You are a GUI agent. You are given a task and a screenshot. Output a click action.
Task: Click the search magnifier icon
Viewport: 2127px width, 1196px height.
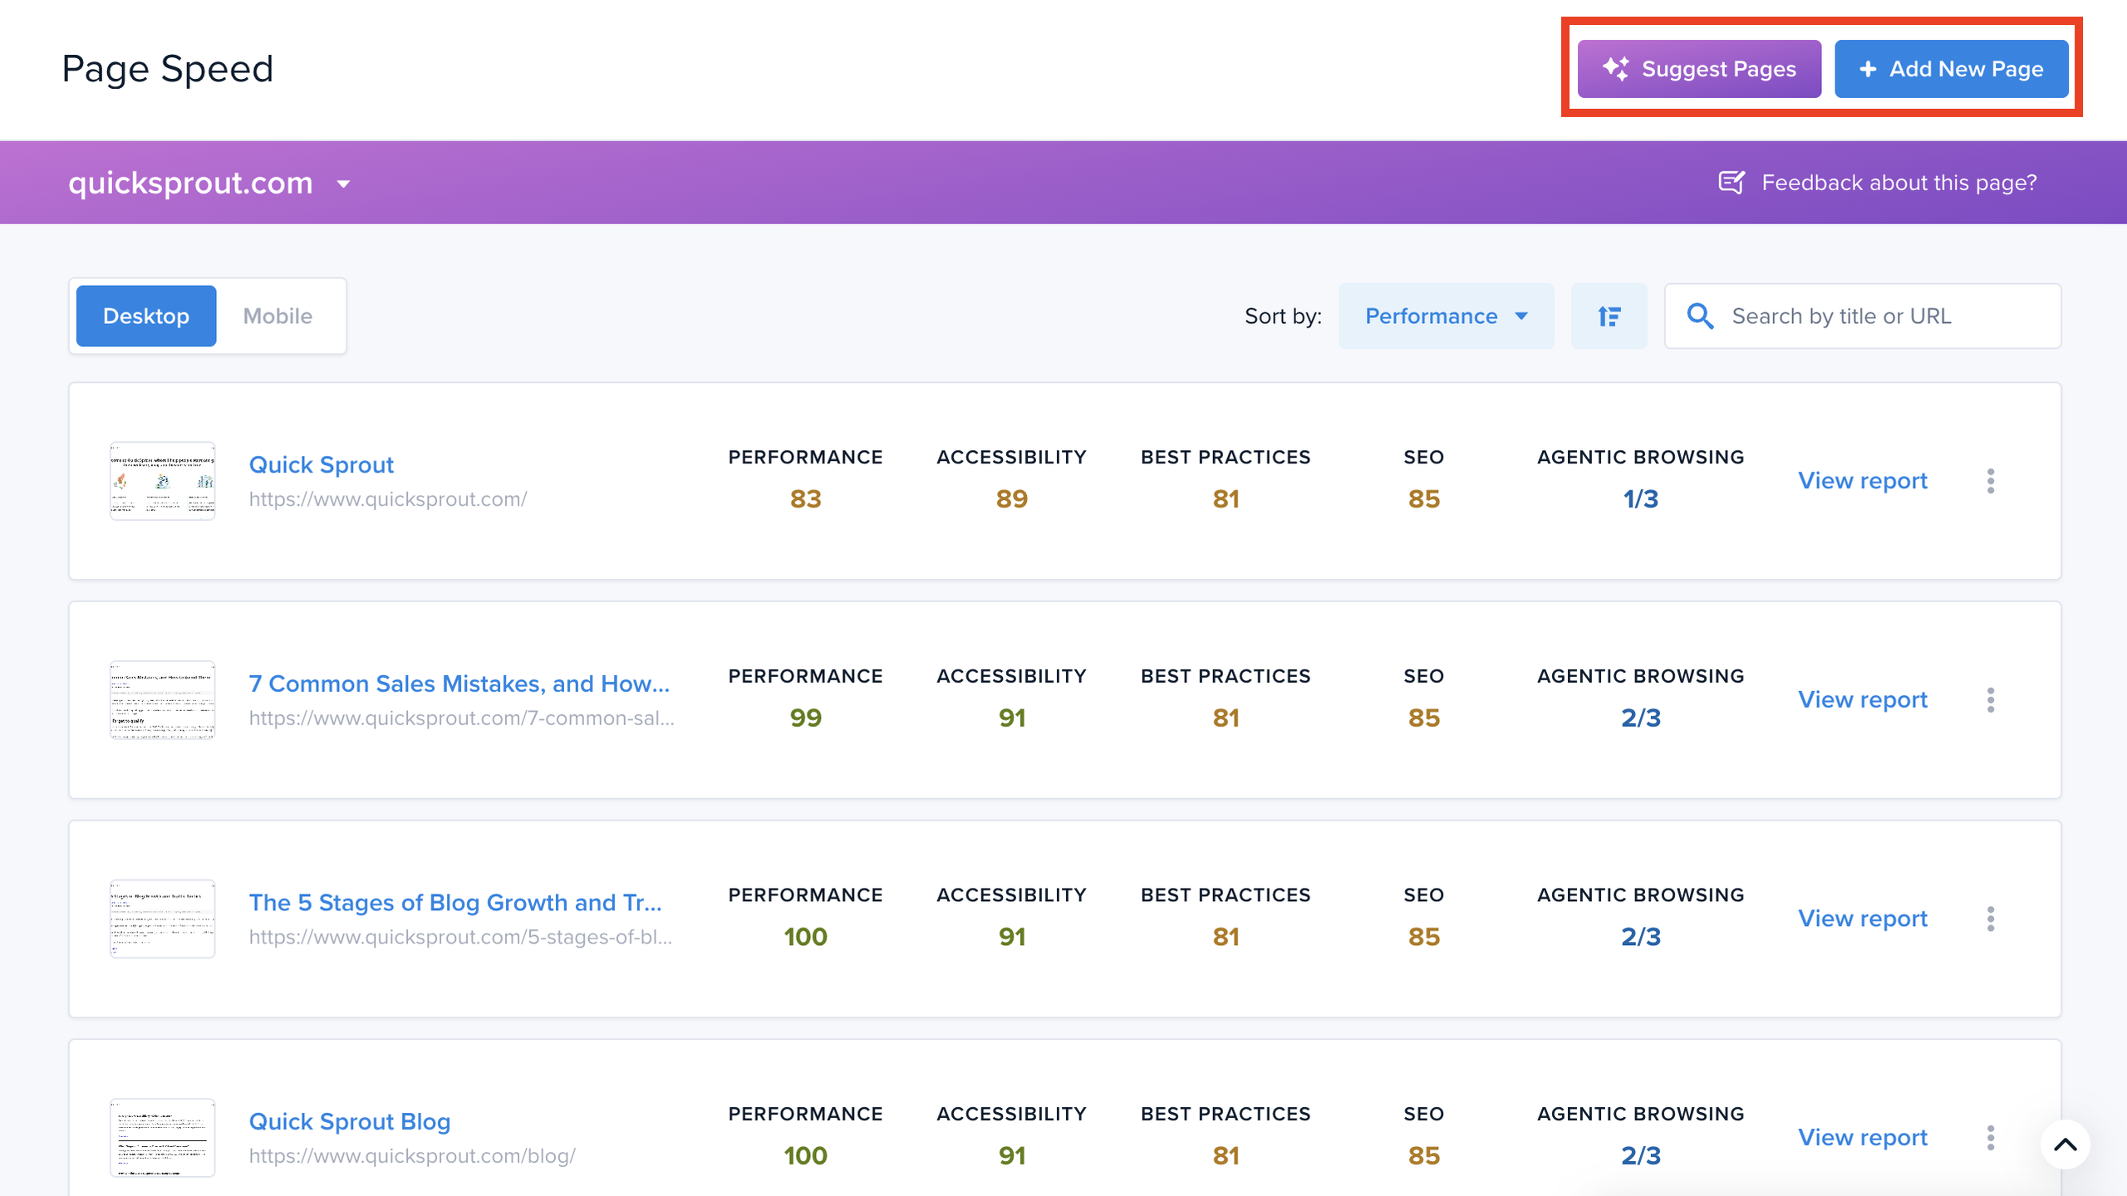click(x=1700, y=316)
